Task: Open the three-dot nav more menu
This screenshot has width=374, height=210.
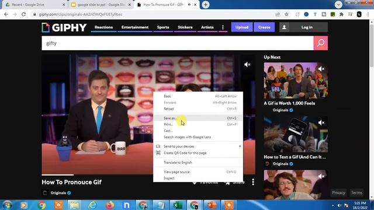Action: coord(223,27)
